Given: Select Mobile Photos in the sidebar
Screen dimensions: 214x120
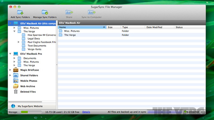Looking at the screenshot, I should (29, 81).
